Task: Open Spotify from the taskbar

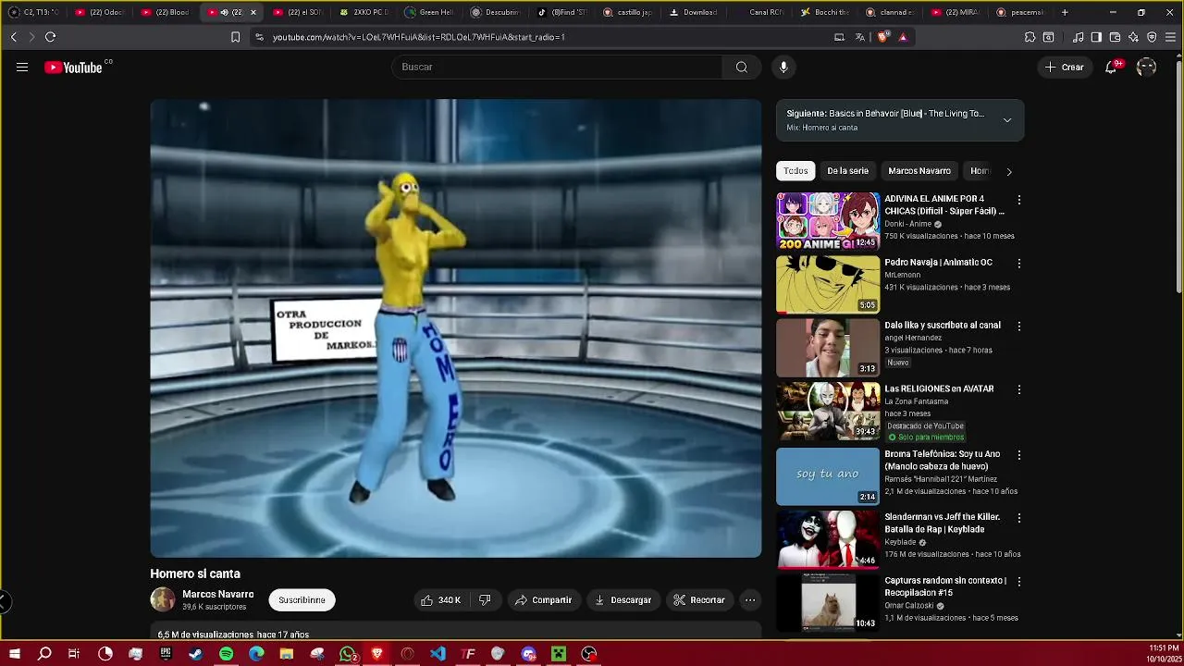Action: [x=227, y=654]
